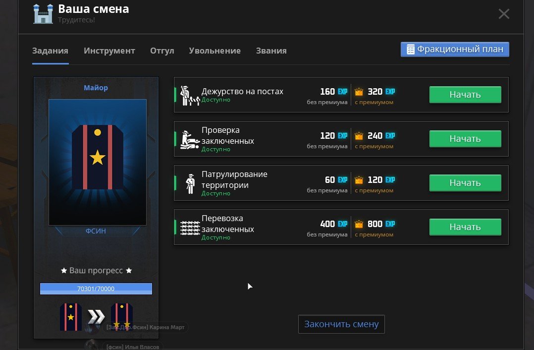534x350 pixels.
Task: Click the next rank two-star epaulette icon
Action: coord(121,317)
